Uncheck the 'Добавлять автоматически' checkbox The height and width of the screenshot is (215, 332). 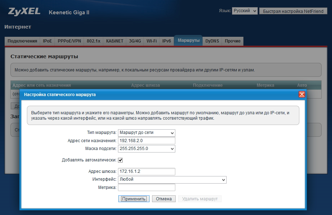(120, 160)
